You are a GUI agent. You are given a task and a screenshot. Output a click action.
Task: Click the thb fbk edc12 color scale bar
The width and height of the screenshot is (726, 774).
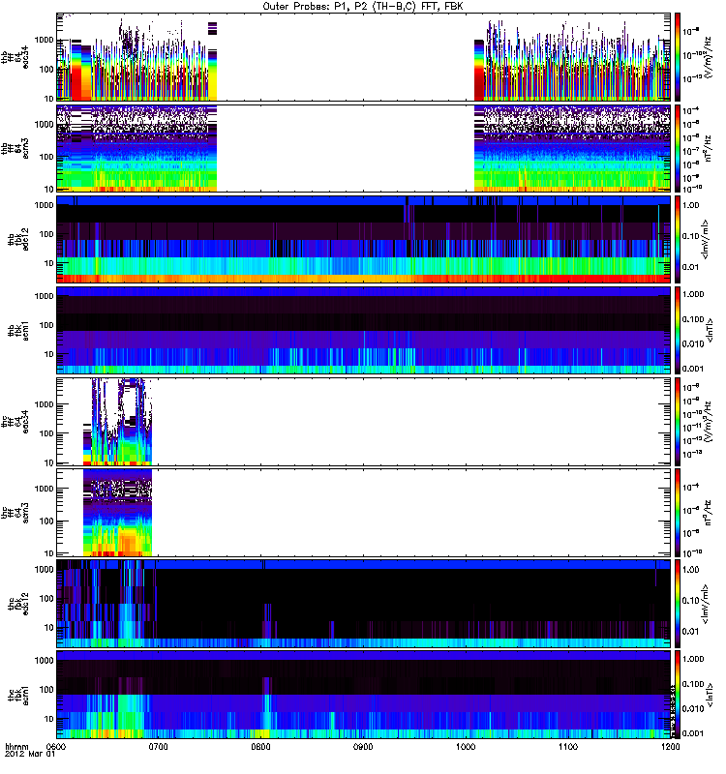coord(679,238)
